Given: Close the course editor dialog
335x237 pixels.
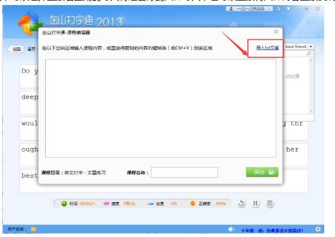Looking at the screenshot, I should 276,32.
